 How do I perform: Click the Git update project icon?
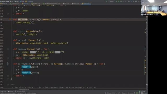point(131,1)
